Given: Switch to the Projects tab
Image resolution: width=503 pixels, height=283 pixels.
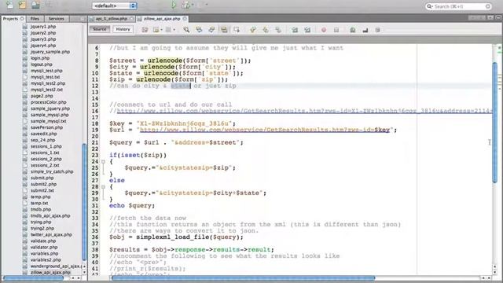Looking at the screenshot, I should pyautogui.click(x=13, y=19).
